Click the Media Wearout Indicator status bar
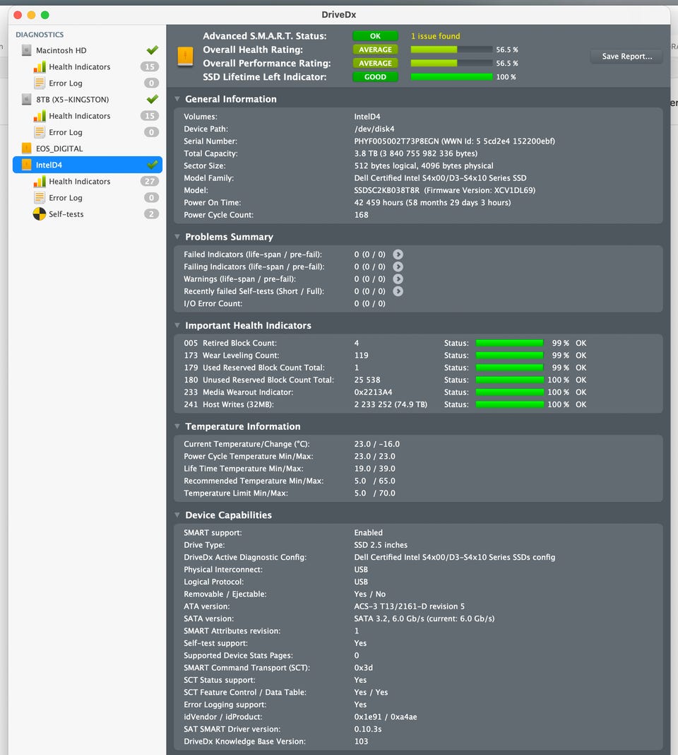The height and width of the screenshot is (755, 678). tap(510, 392)
